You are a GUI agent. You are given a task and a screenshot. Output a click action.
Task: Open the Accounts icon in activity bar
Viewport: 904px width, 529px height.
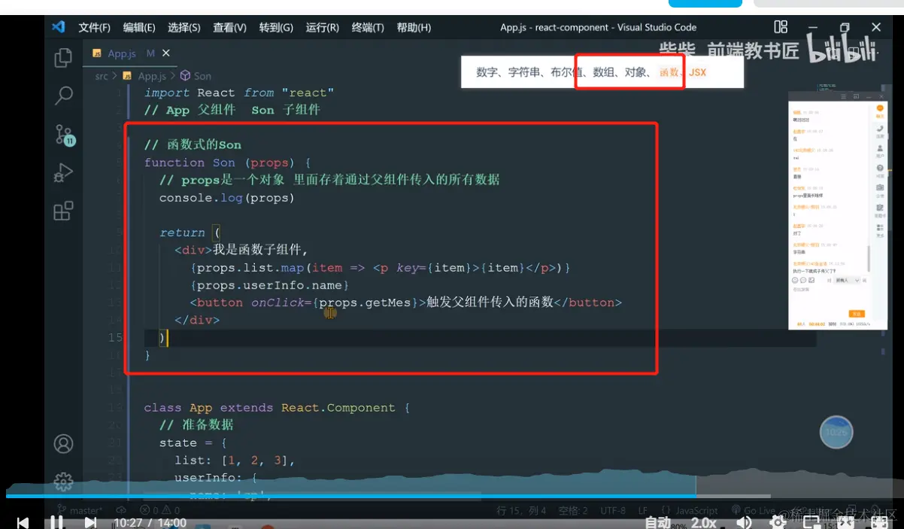[64, 443]
